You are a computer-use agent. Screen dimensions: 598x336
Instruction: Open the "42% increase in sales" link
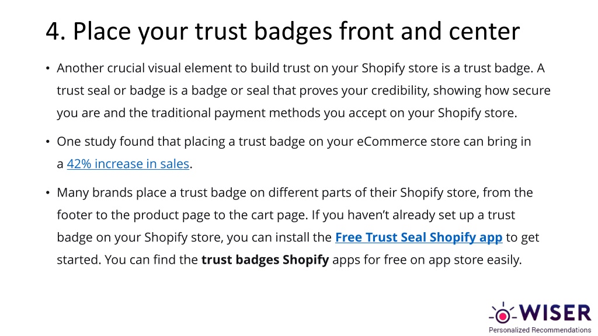pyautogui.click(x=128, y=164)
